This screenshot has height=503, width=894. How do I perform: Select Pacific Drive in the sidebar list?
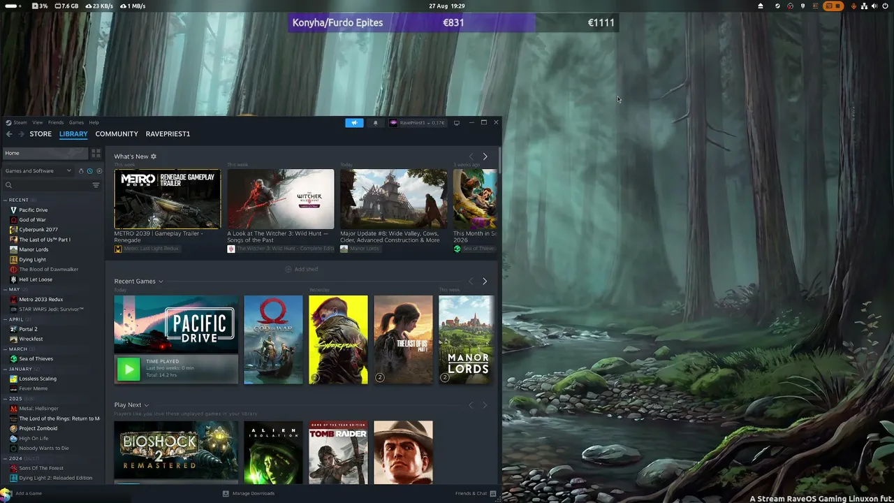coord(33,210)
